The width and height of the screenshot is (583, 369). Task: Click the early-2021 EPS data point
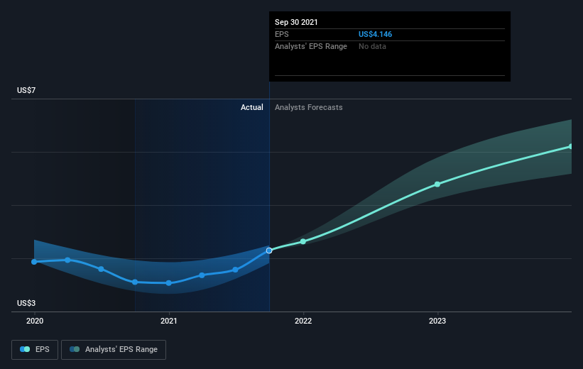tap(169, 283)
